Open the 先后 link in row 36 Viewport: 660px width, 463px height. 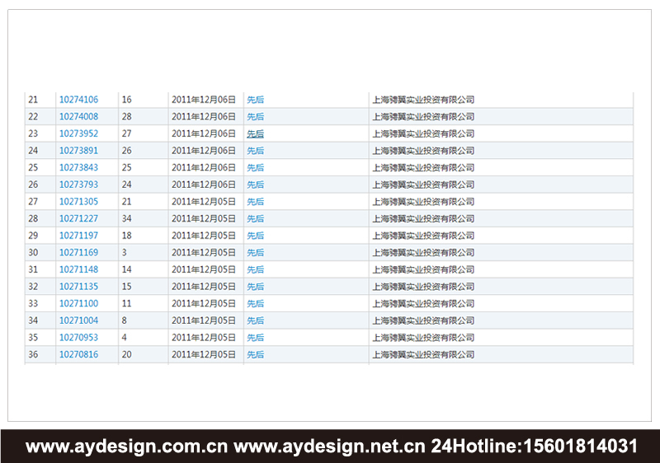click(x=256, y=354)
